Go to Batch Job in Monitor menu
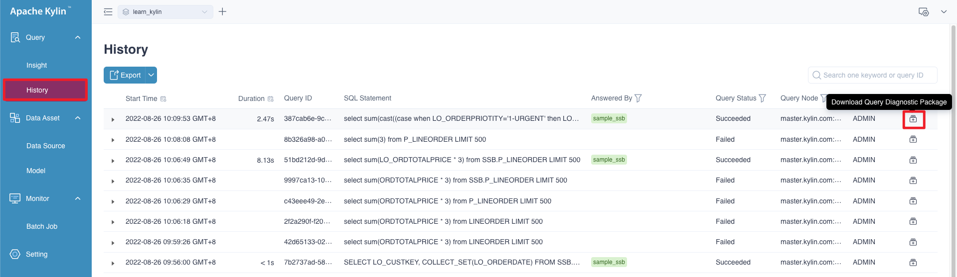 (42, 226)
